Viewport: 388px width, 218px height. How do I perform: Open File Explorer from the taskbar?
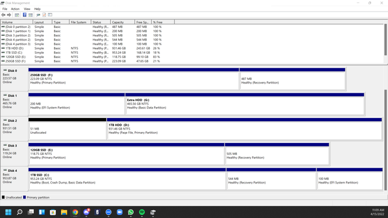coord(64,212)
